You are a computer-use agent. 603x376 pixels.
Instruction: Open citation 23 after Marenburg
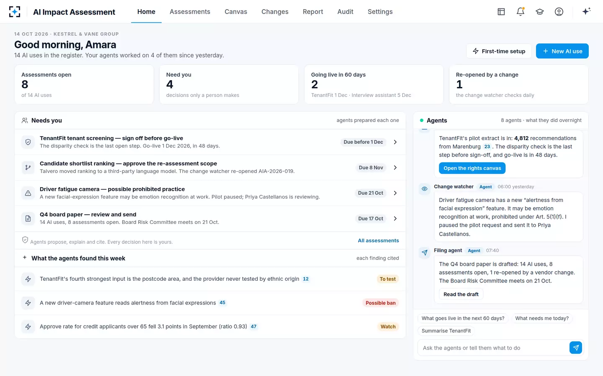click(487, 147)
